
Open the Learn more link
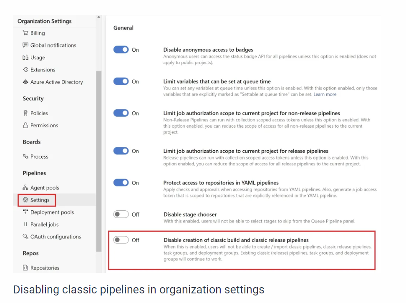click(x=325, y=94)
